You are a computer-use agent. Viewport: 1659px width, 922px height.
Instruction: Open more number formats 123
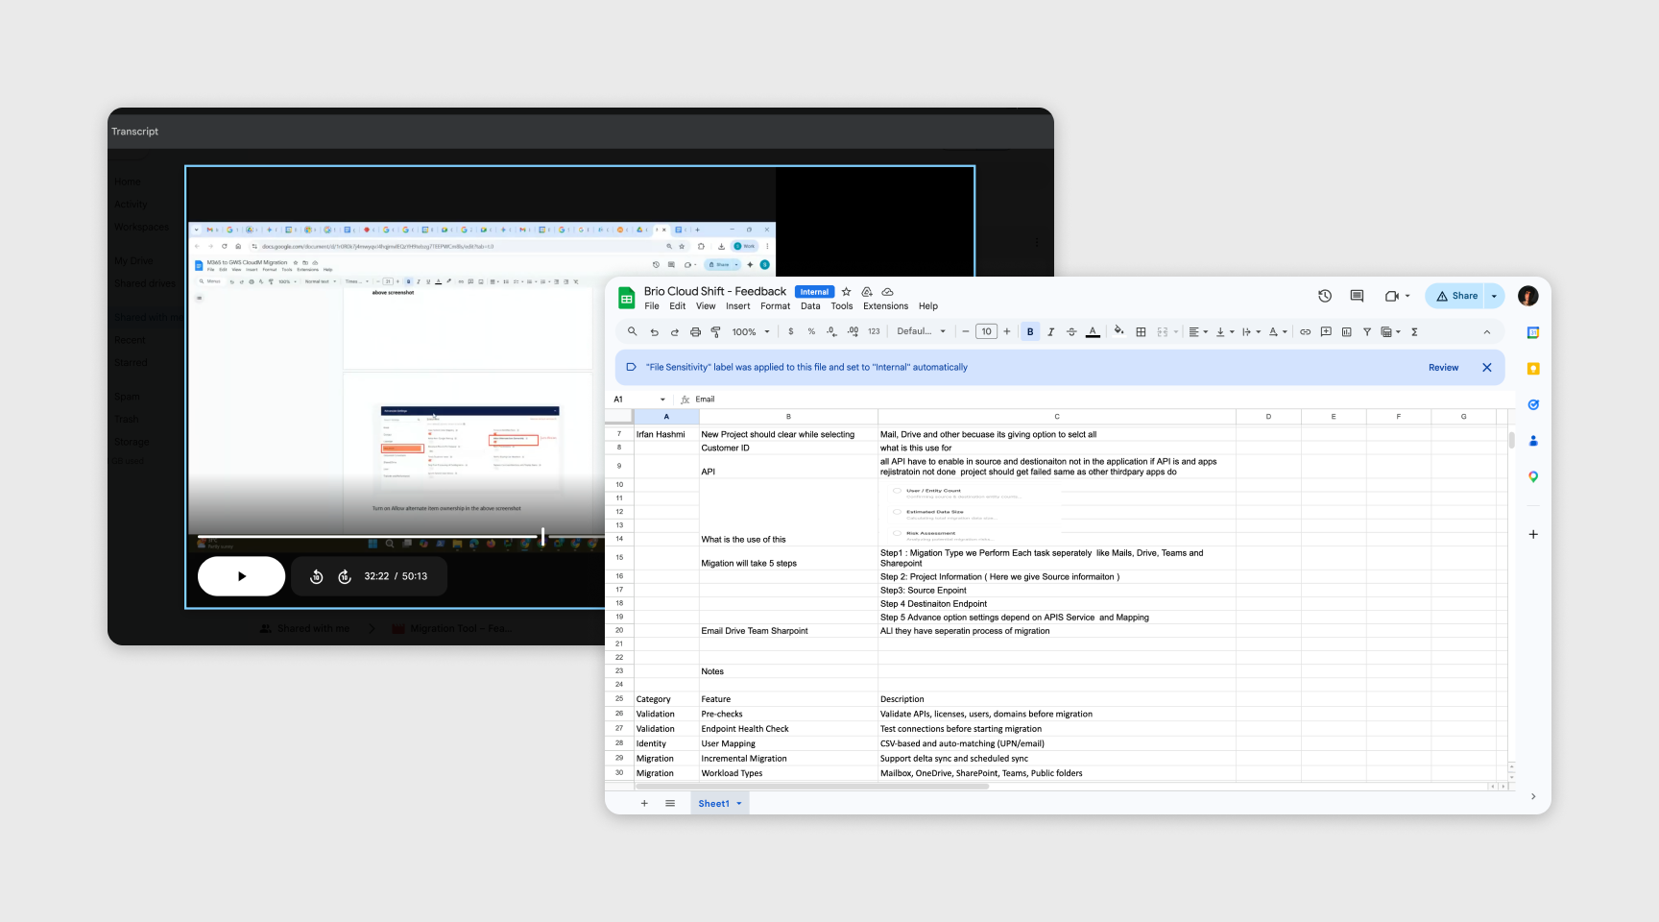pyautogui.click(x=874, y=331)
